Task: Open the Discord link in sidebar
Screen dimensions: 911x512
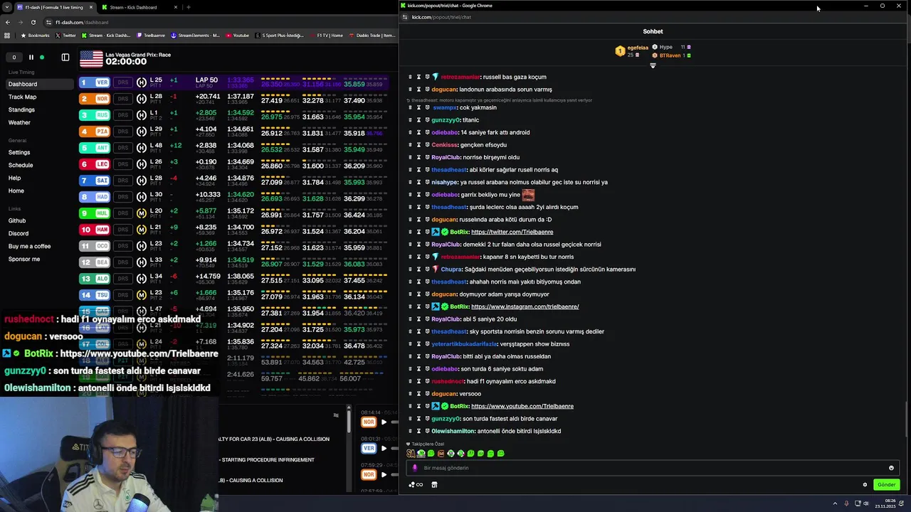Action: pyautogui.click(x=19, y=233)
